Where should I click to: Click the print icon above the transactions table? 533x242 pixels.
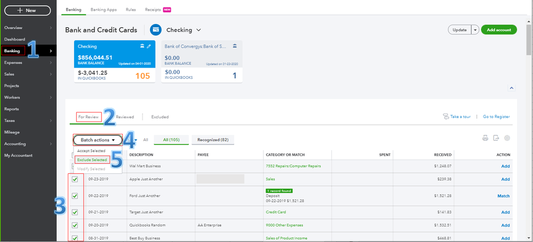pos(485,138)
